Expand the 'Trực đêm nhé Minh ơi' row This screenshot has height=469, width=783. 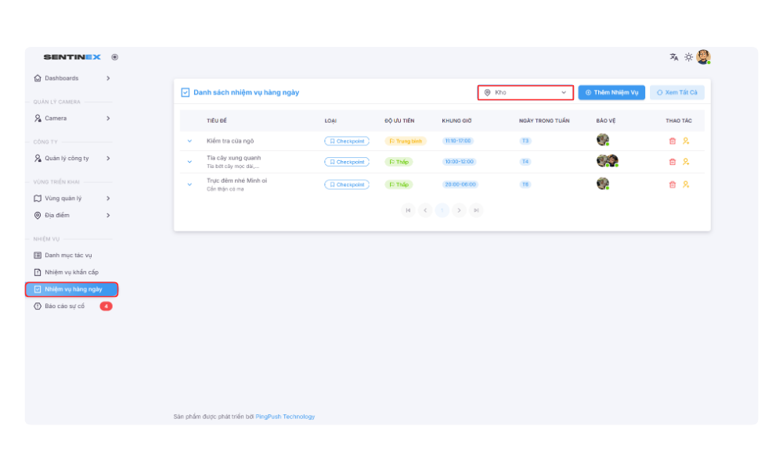pos(189,184)
